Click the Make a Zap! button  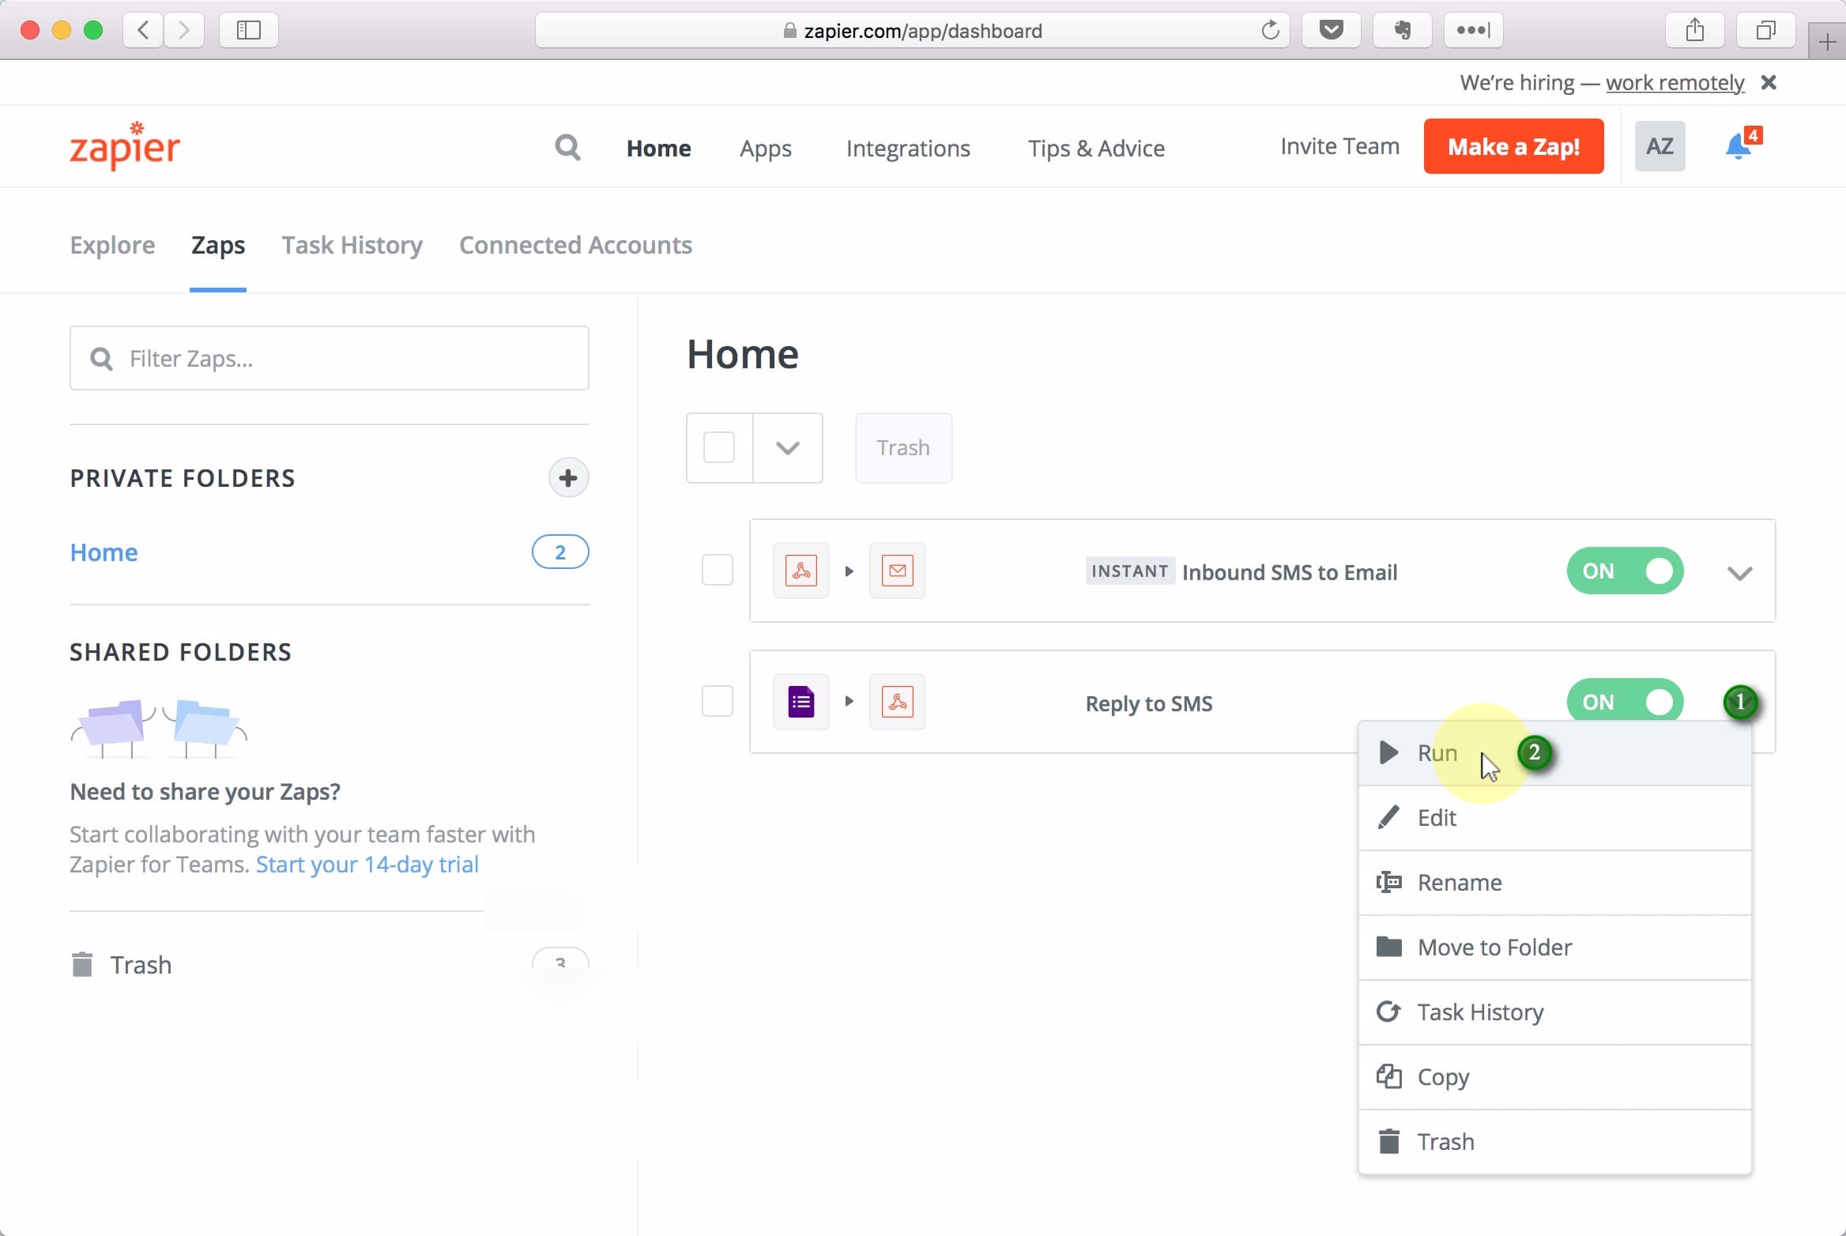(x=1513, y=146)
